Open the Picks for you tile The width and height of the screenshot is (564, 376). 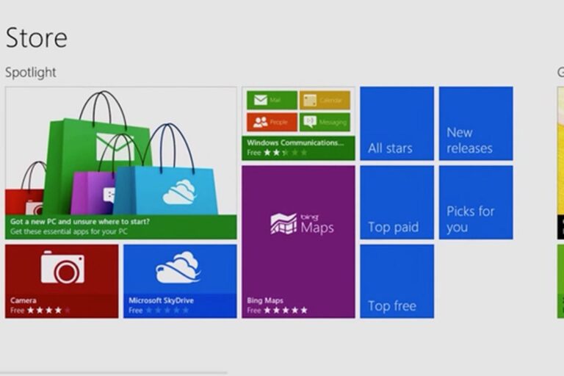[x=476, y=202]
